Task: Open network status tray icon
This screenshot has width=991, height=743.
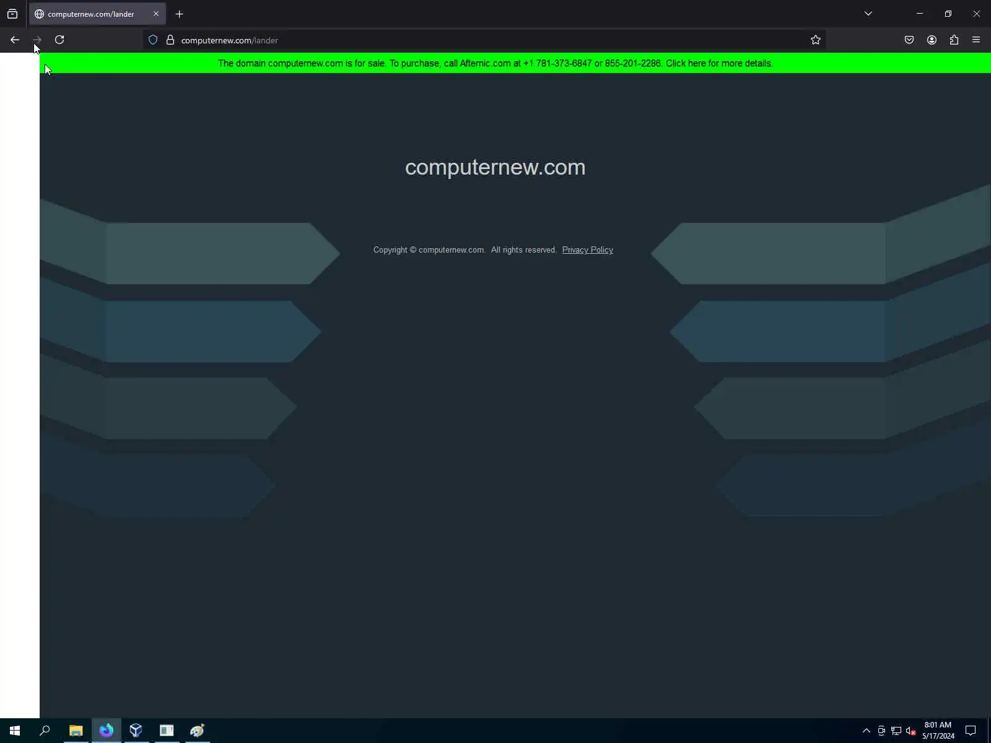Action: tap(896, 731)
